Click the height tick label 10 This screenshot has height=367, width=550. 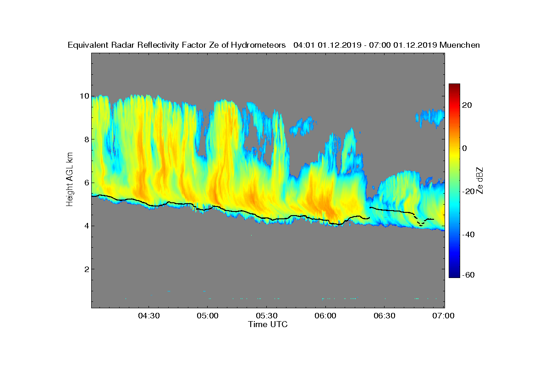click(83, 96)
